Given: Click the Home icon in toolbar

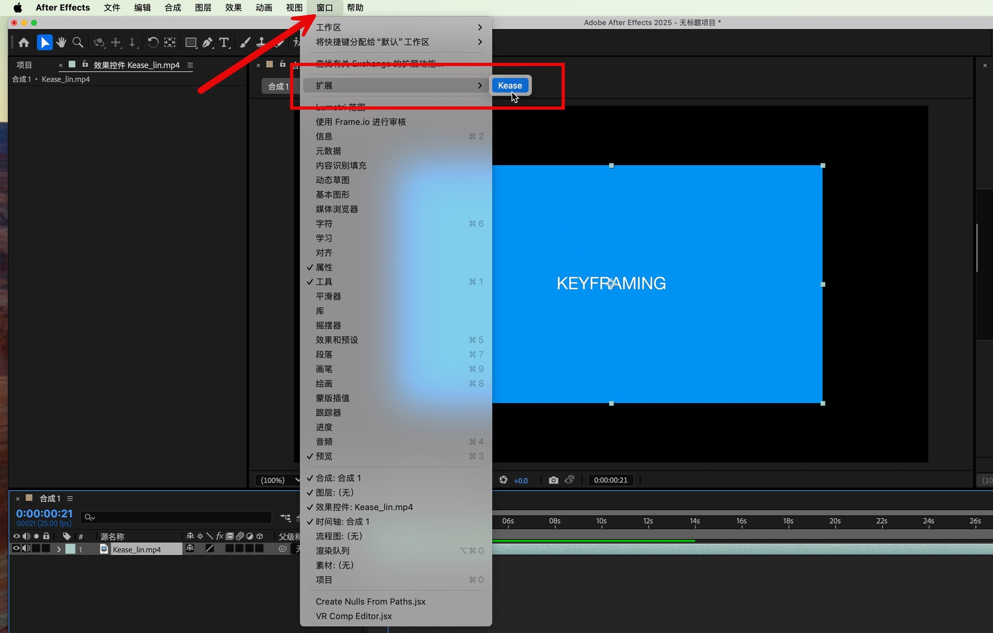Looking at the screenshot, I should [x=24, y=42].
